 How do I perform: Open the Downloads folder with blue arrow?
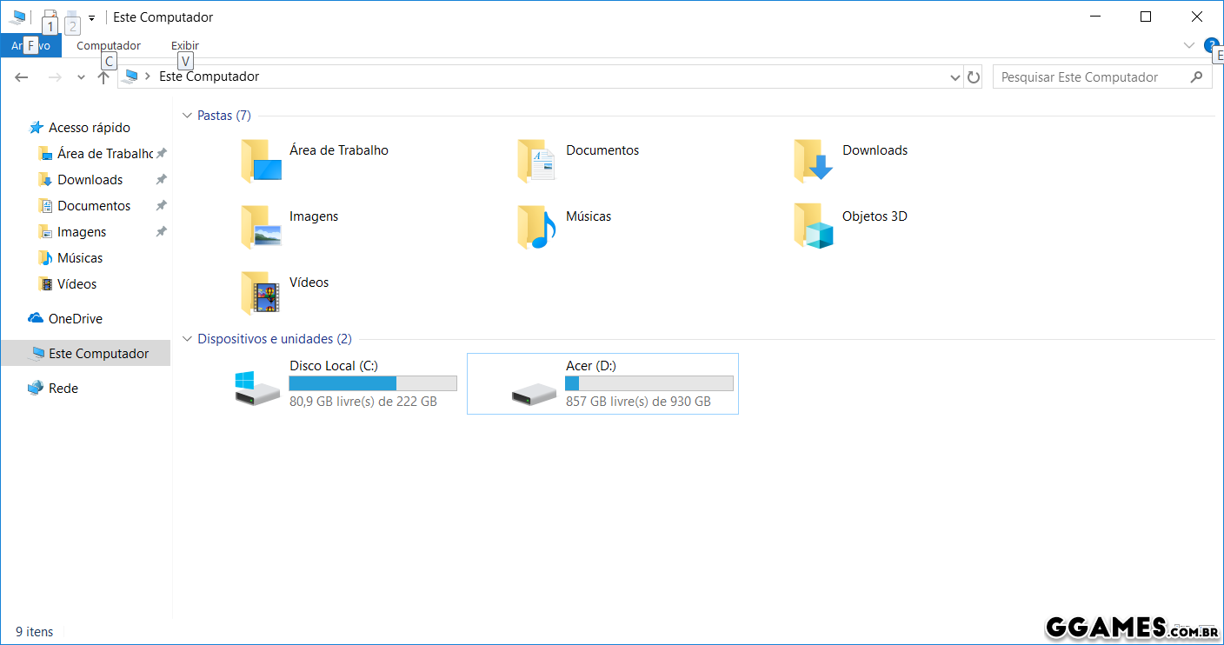click(813, 161)
